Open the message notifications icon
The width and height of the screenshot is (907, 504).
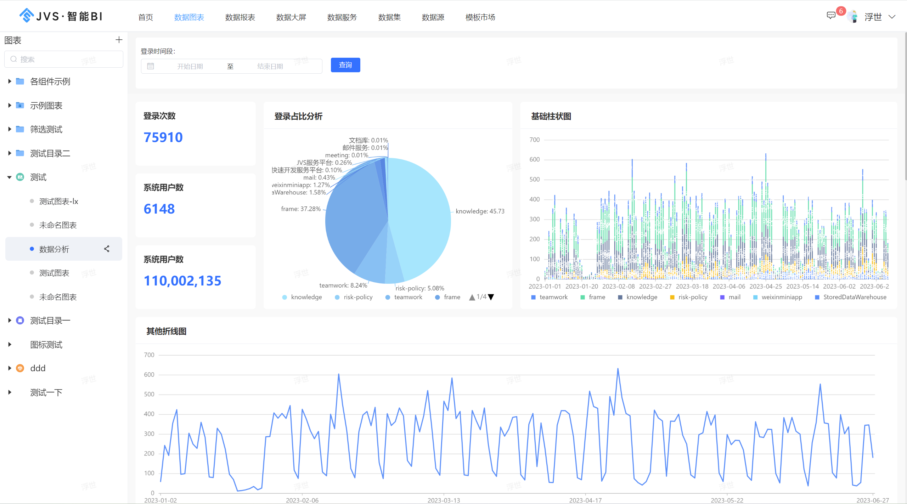831,16
